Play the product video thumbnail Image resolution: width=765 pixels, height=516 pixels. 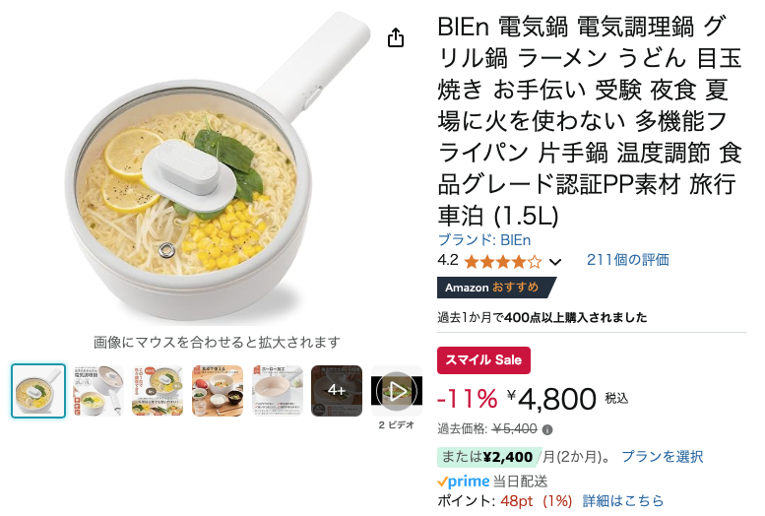click(397, 391)
